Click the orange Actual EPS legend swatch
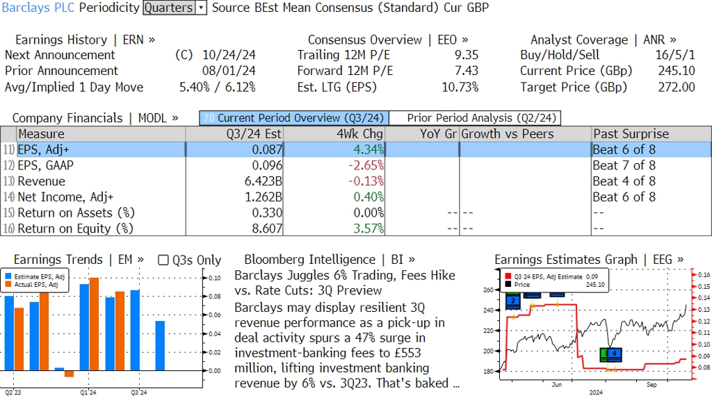Screen dimensions: 712x398 tap(8, 285)
